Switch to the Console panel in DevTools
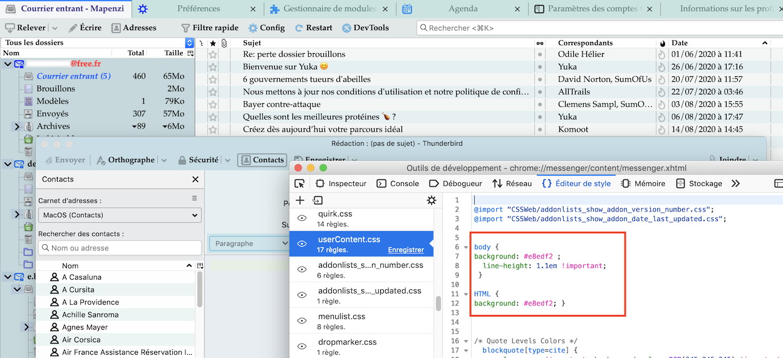 398,183
